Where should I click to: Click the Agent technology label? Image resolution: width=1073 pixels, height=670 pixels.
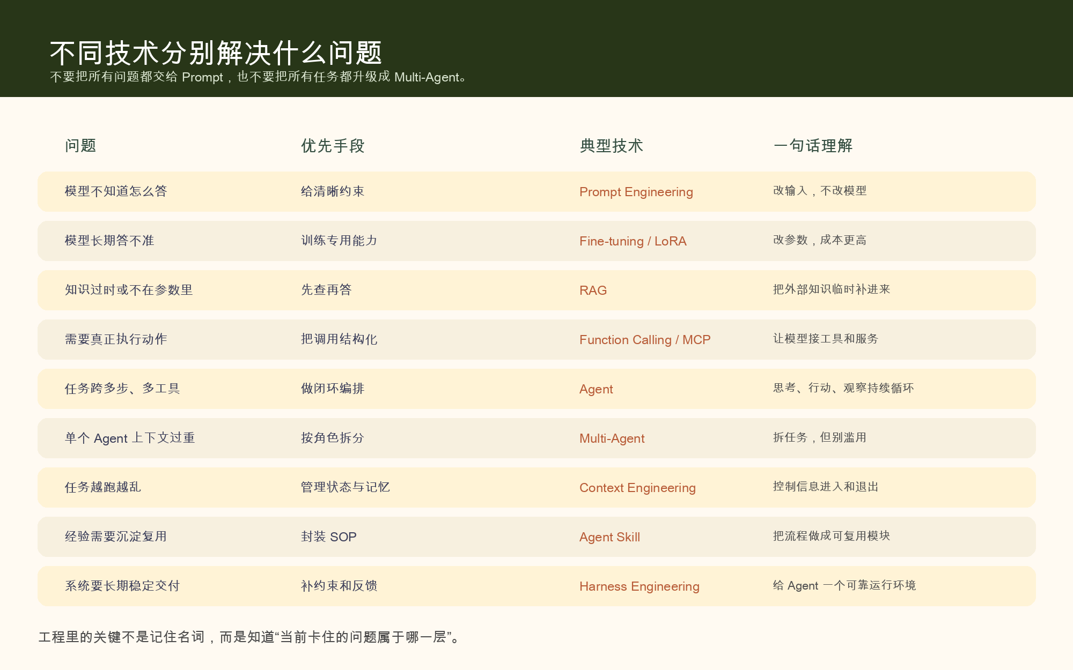(596, 389)
